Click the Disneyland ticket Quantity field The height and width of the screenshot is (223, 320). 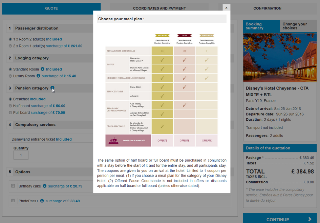pyautogui.click(x=21, y=155)
